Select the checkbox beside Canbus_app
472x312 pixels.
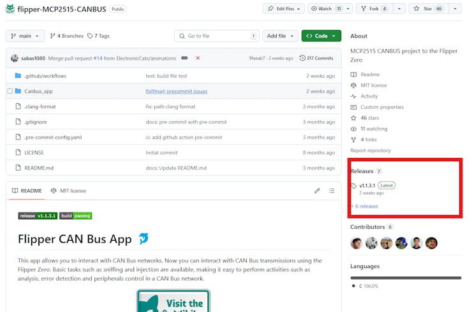(x=10, y=91)
